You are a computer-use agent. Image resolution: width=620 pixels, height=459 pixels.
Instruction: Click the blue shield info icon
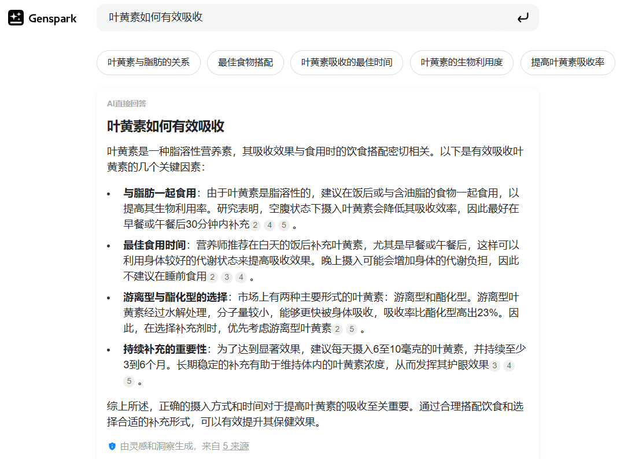112,446
